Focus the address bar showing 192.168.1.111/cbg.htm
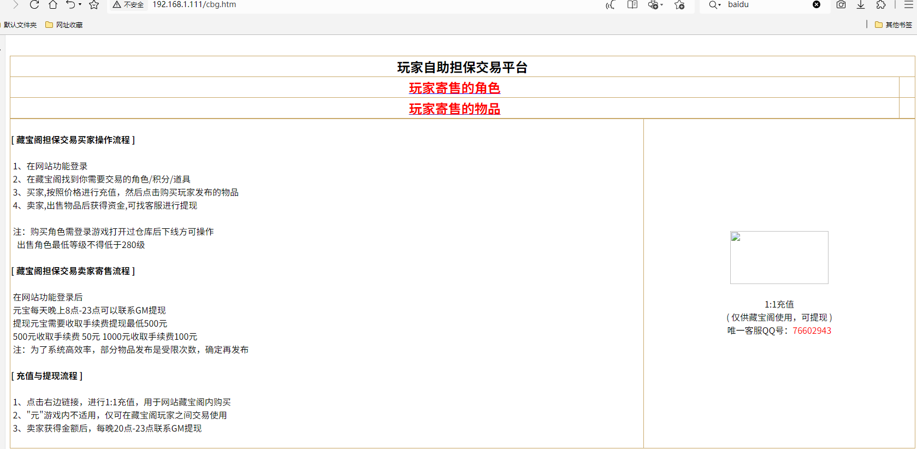This screenshot has height=449, width=917. (194, 4)
